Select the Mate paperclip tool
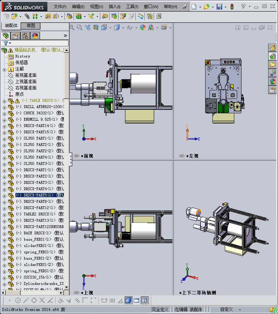The image size is (278, 314). [x=27, y=16]
